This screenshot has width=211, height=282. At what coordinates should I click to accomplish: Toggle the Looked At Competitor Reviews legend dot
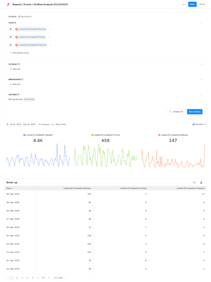24,135
